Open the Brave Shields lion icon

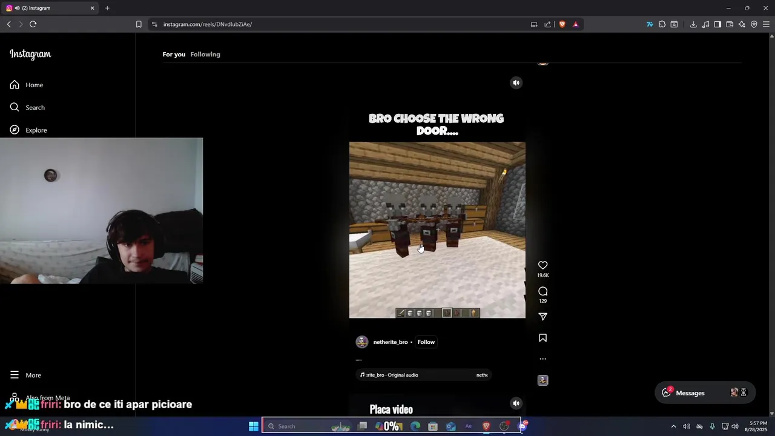[x=562, y=24]
